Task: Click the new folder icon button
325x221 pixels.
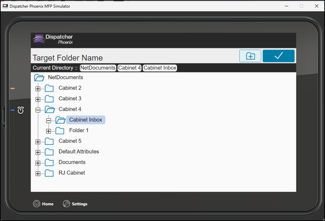Action: (x=250, y=56)
